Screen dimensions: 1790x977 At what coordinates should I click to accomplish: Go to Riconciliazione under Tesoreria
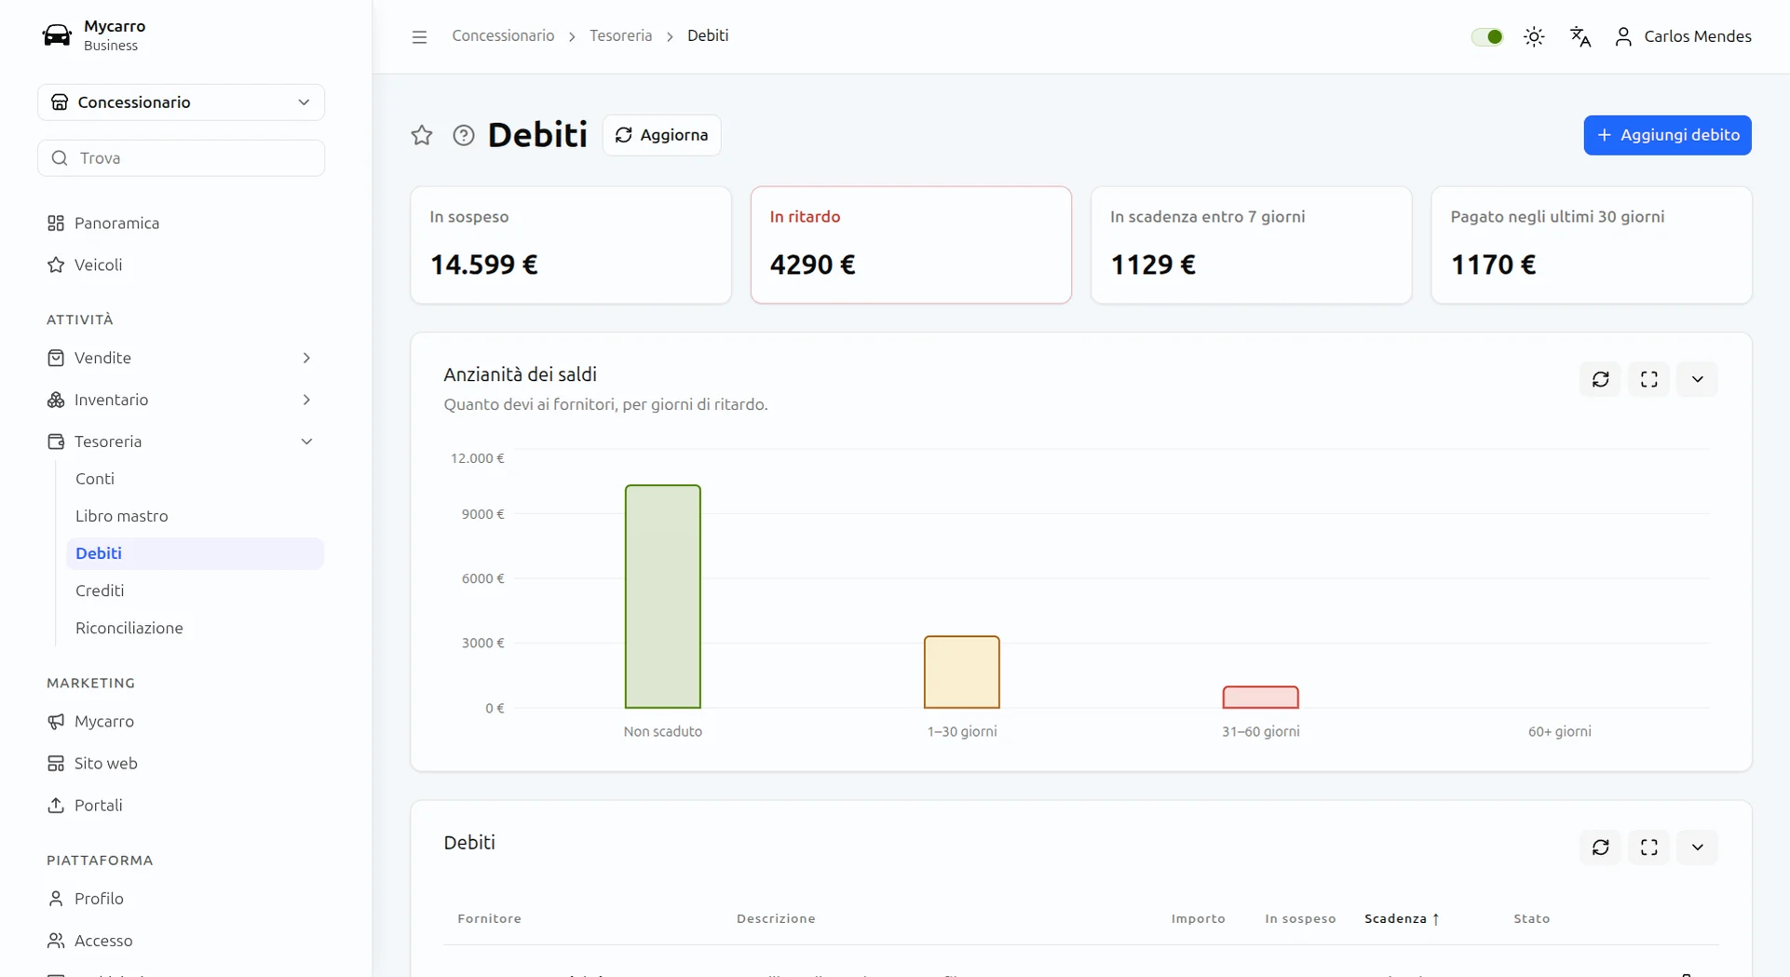[196, 628]
